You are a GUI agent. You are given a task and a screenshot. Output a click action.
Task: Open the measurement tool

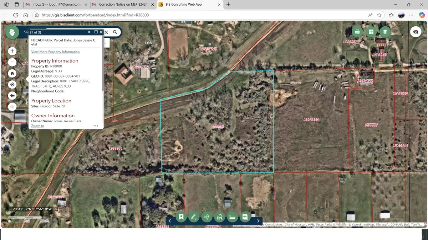[232, 217]
